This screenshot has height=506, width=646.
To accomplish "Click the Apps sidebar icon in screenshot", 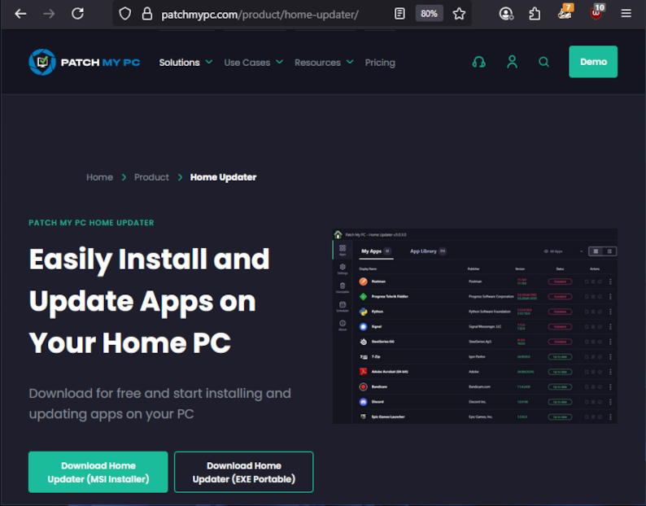I will click(x=343, y=250).
